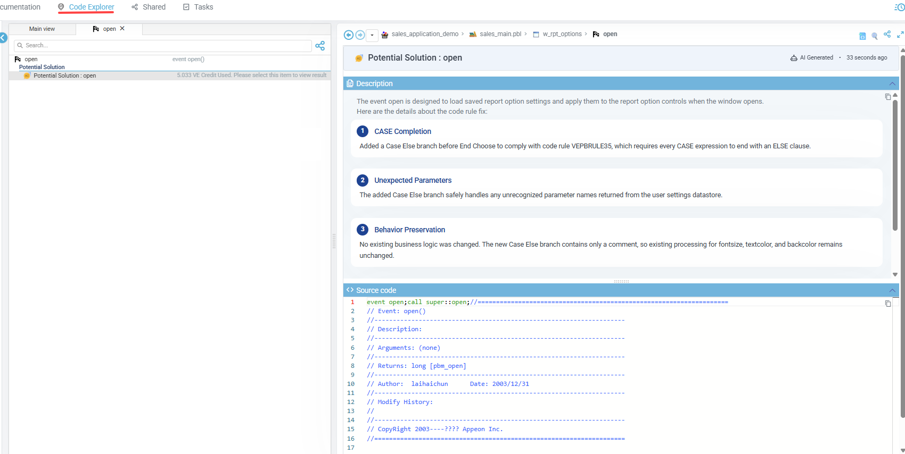Switch to the Shared tab
Image resolution: width=905 pixels, height=454 pixels.
(x=149, y=7)
